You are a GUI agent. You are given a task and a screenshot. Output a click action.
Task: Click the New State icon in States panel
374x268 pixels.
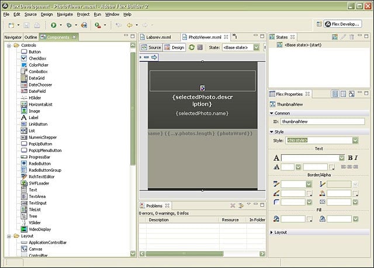(335, 37)
